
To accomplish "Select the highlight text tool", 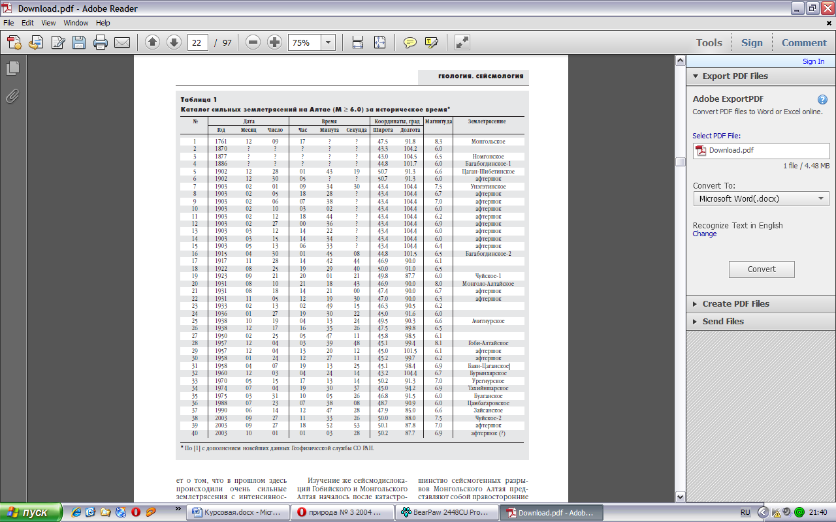I will (x=431, y=42).
